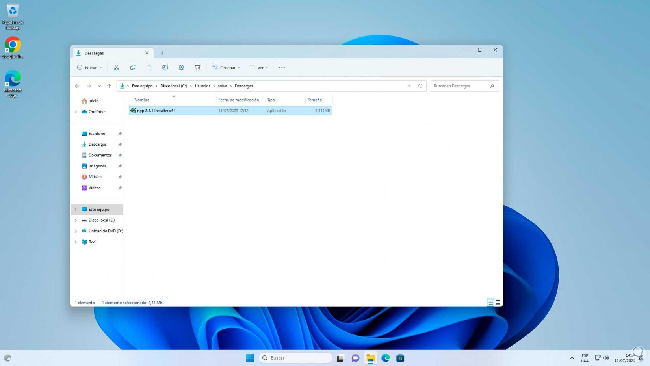Click the Rename icon in toolbar
The height and width of the screenshot is (366, 650).
click(x=165, y=68)
